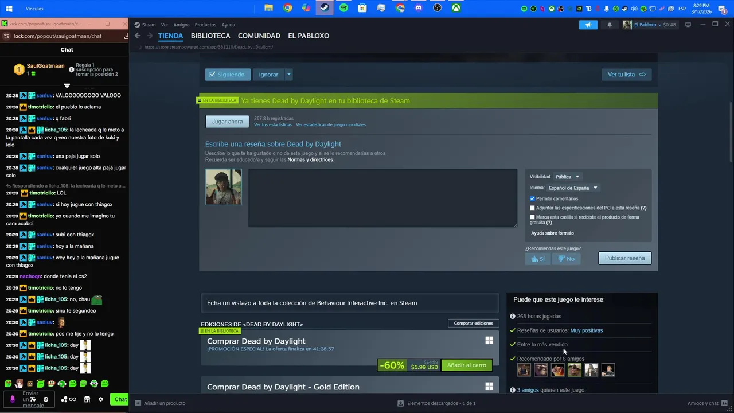Screen dimensions: 734x413
Task: Click Jugar ahora button
Action: 227,122
